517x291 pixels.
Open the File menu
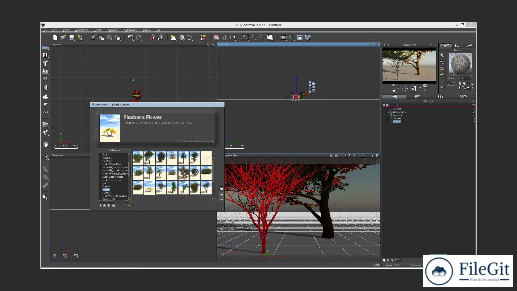coord(45,30)
